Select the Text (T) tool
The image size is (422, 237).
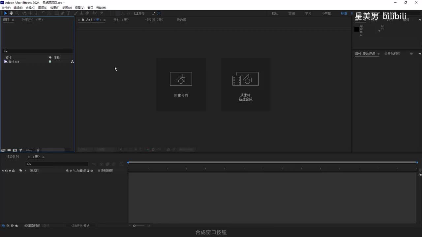(x=68, y=13)
